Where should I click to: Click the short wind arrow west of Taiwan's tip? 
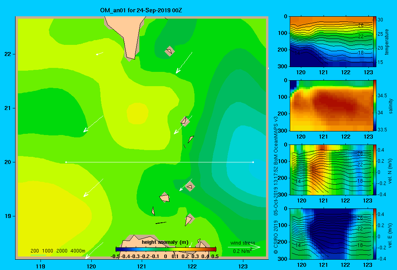100,54
